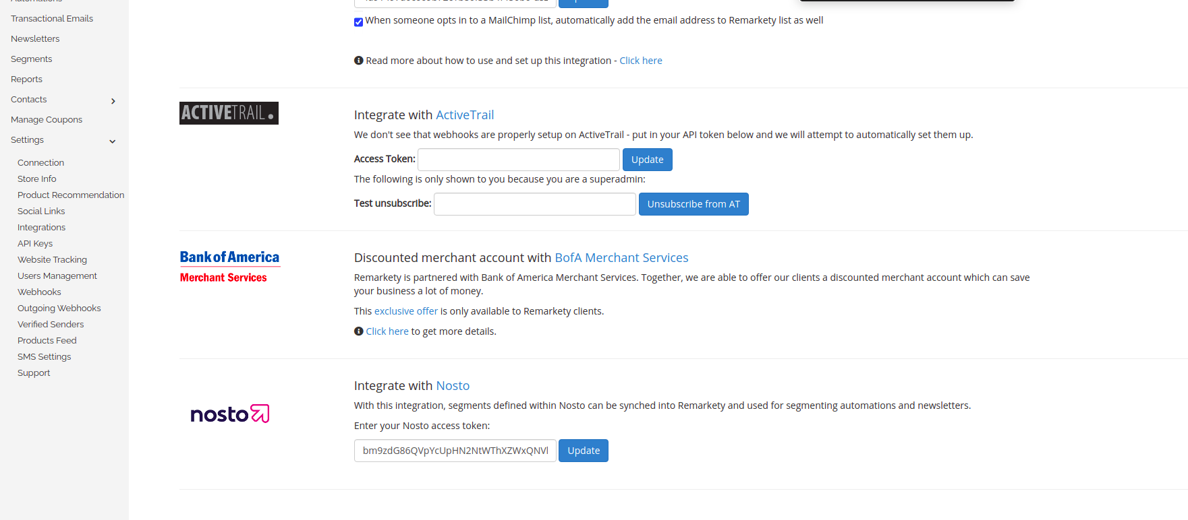Open the exclusive offer link

tap(406, 311)
